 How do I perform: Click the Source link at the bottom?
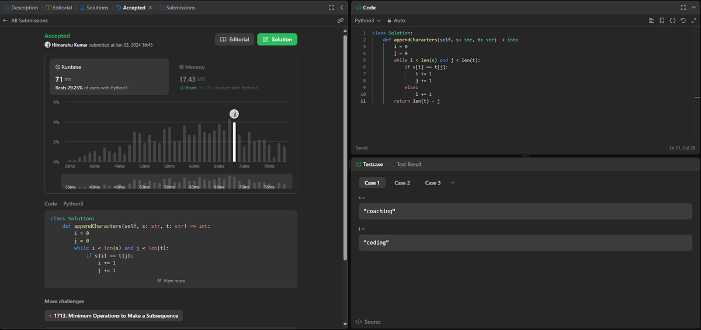(x=368, y=322)
